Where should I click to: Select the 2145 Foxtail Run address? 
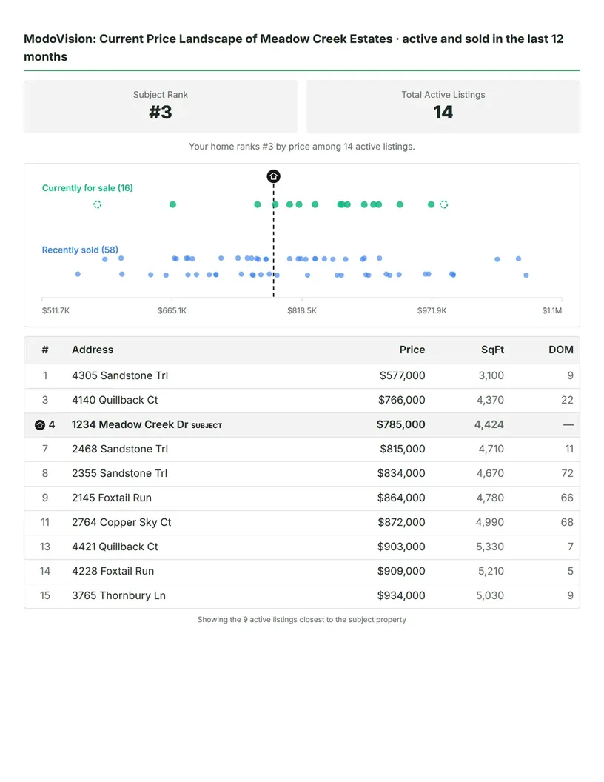tap(112, 498)
